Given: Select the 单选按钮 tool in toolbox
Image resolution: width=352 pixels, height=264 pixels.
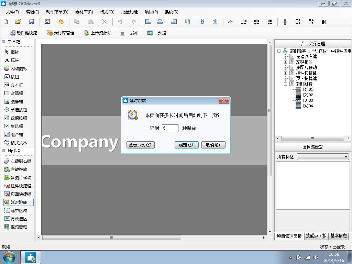Looking at the screenshot, I should tap(16, 110).
